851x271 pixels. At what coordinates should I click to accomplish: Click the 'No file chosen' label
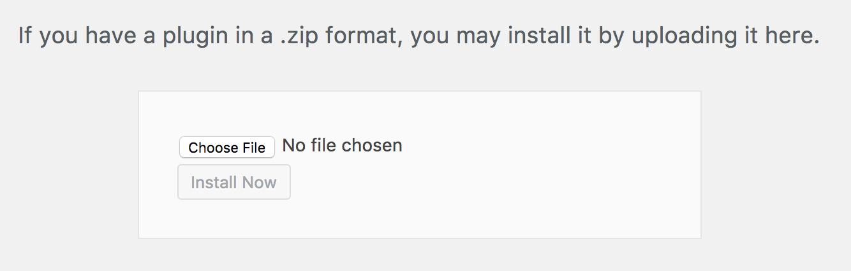coord(342,146)
